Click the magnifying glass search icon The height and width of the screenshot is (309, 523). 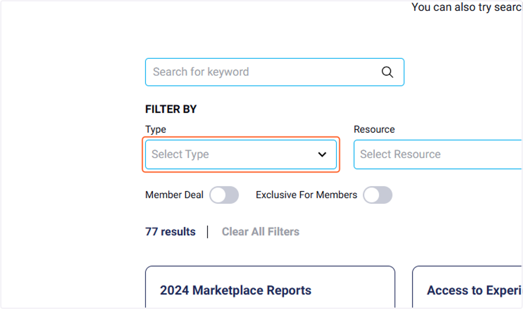pyautogui.click(x=387, y=72)
